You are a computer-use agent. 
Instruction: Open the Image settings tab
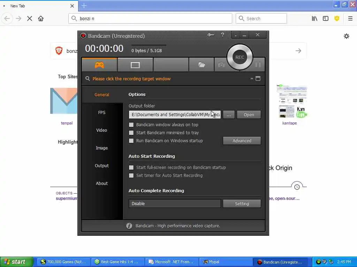[x=102, y=148]
